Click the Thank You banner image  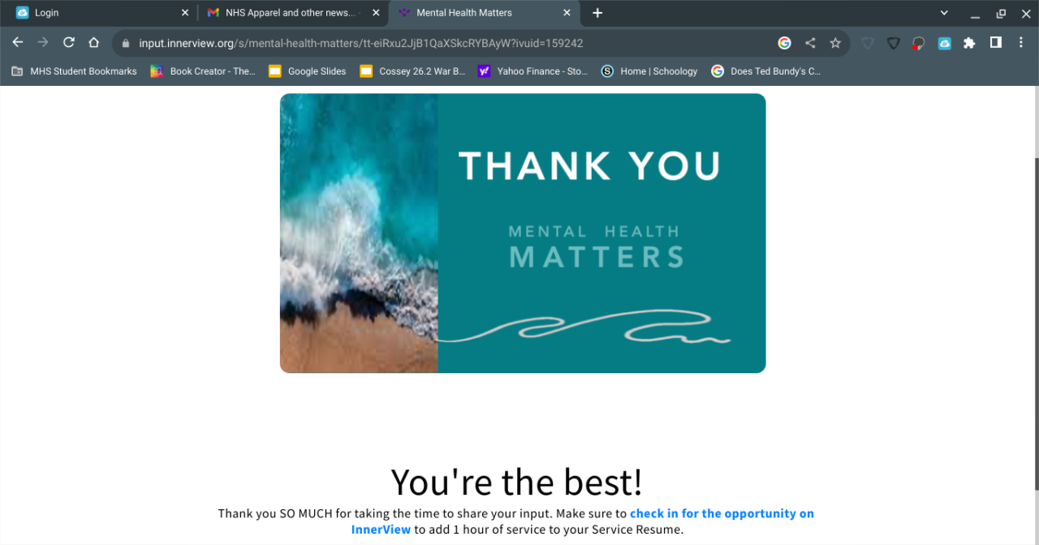523,234
